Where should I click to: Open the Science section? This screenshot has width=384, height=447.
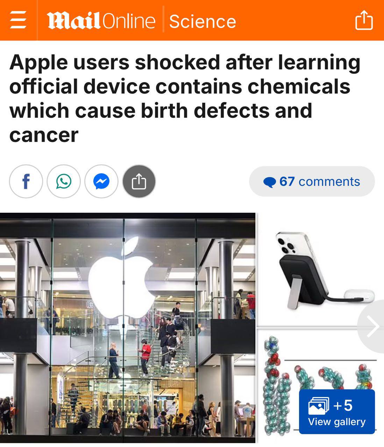tap(202, 21)
